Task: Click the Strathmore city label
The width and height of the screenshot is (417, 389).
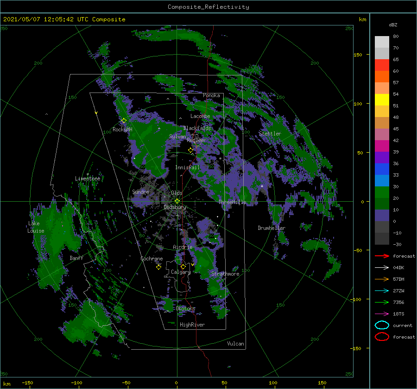Action: (x=225, y=274)
